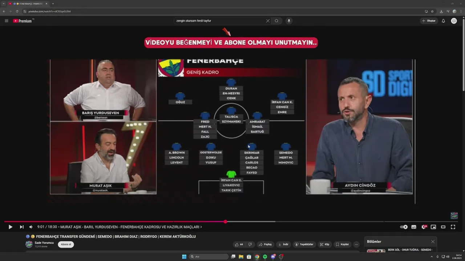465x261 pixels.
Task: Click the browser address bar URL
Action: point(49,11)
